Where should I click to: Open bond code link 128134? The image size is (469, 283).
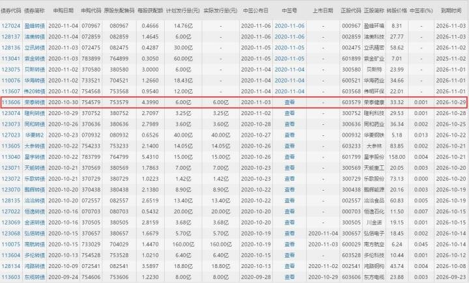(x=11, y=266)
